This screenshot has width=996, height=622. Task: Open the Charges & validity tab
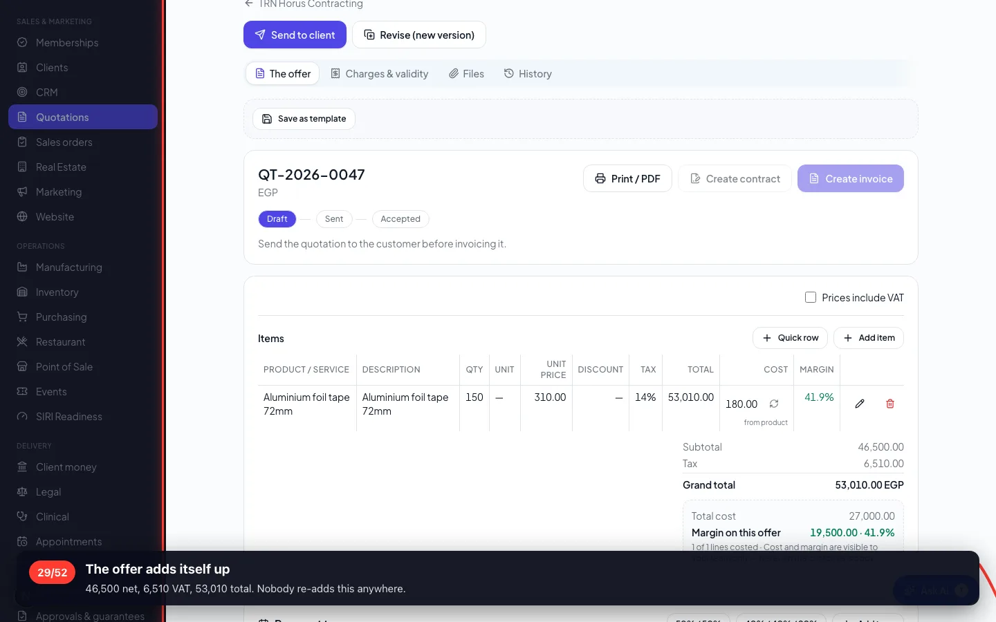click(x=379, y=74)
